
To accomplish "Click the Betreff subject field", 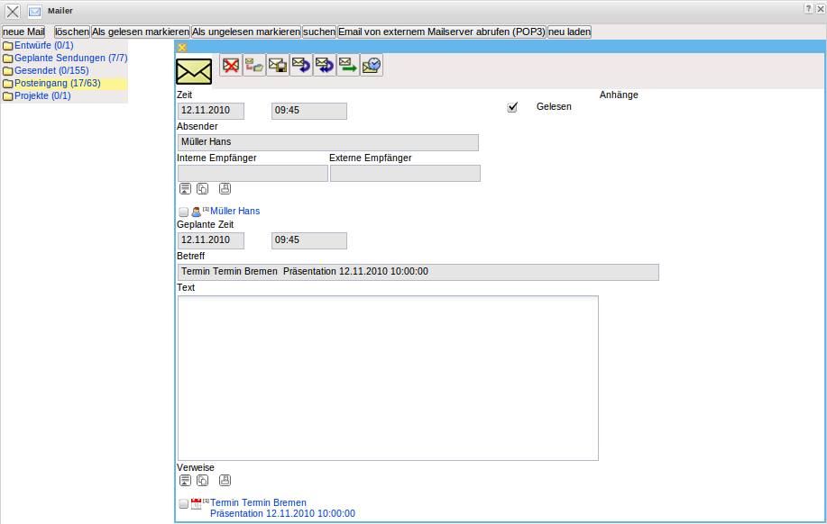I will 418,272.
